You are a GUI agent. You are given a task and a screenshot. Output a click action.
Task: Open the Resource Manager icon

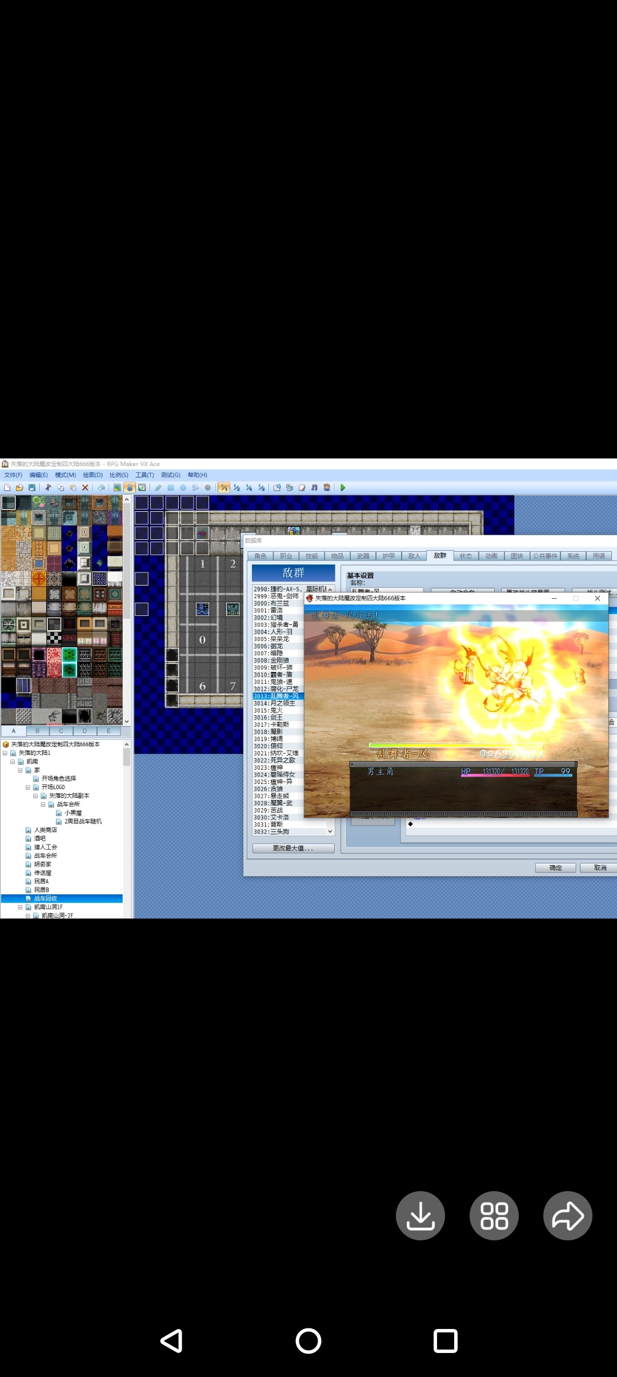[x=290, y=488]
